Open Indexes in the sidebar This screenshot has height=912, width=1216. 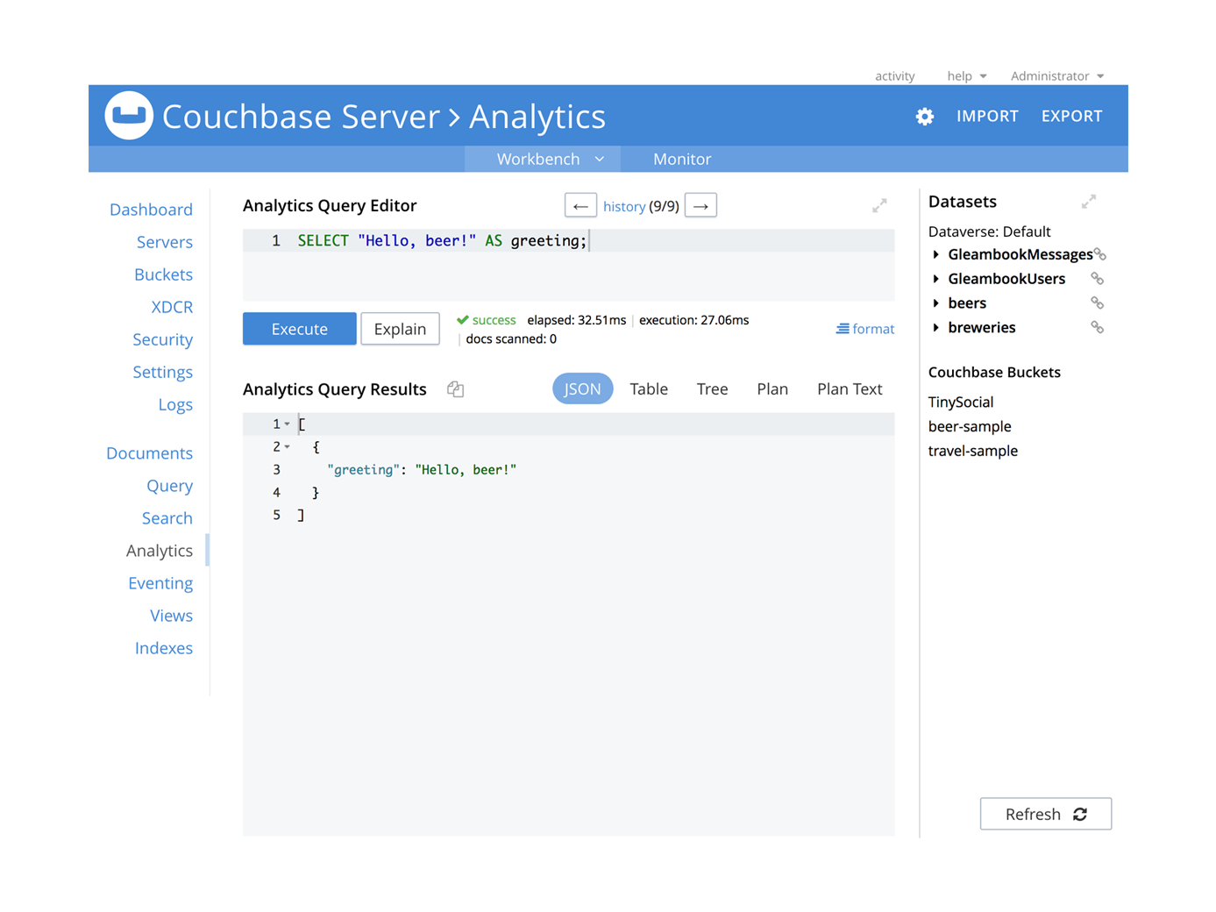coord(163,648)
